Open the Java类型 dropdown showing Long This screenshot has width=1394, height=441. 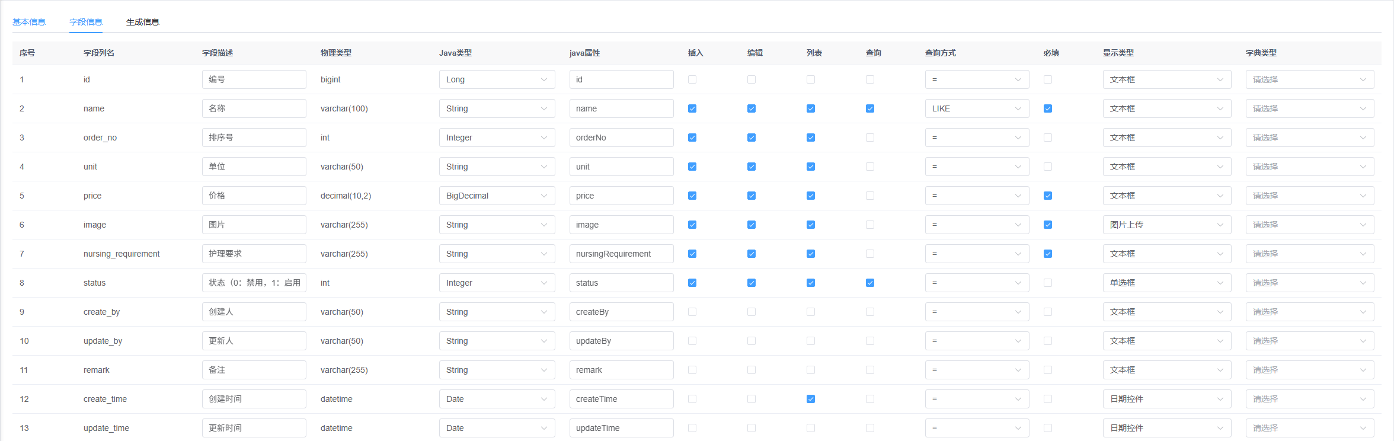497,79
